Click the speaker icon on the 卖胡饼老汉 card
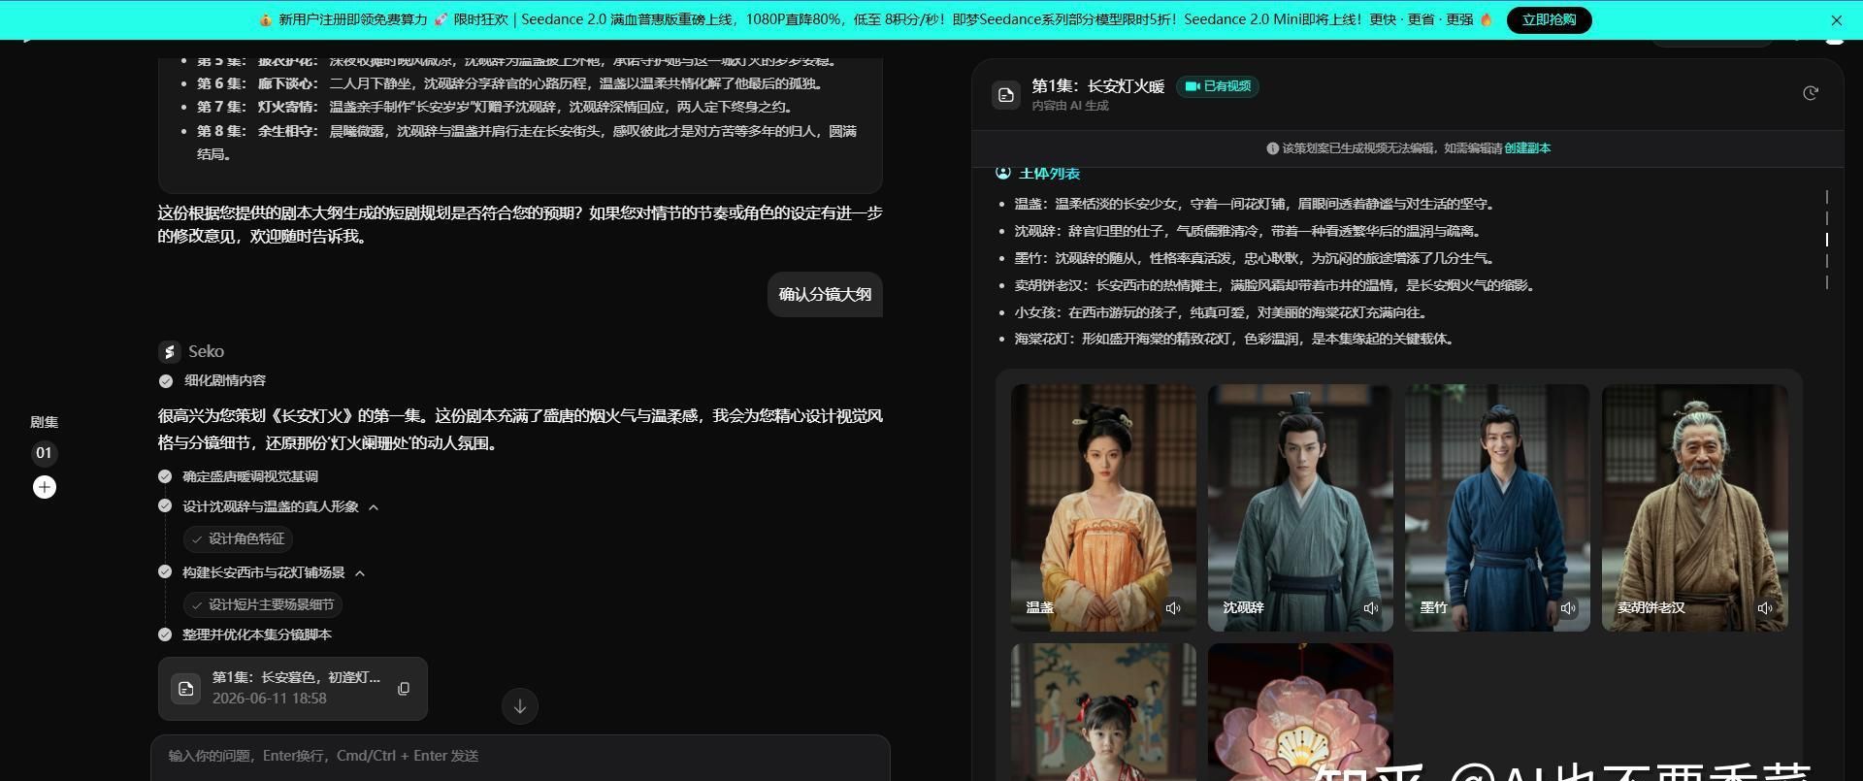 [x=1764, y=608]
